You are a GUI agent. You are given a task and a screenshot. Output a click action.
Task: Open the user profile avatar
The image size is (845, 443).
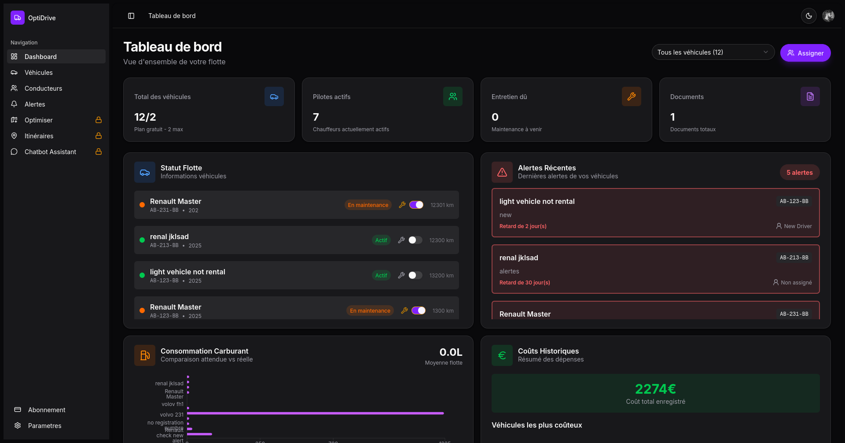(x=828, y=16)
